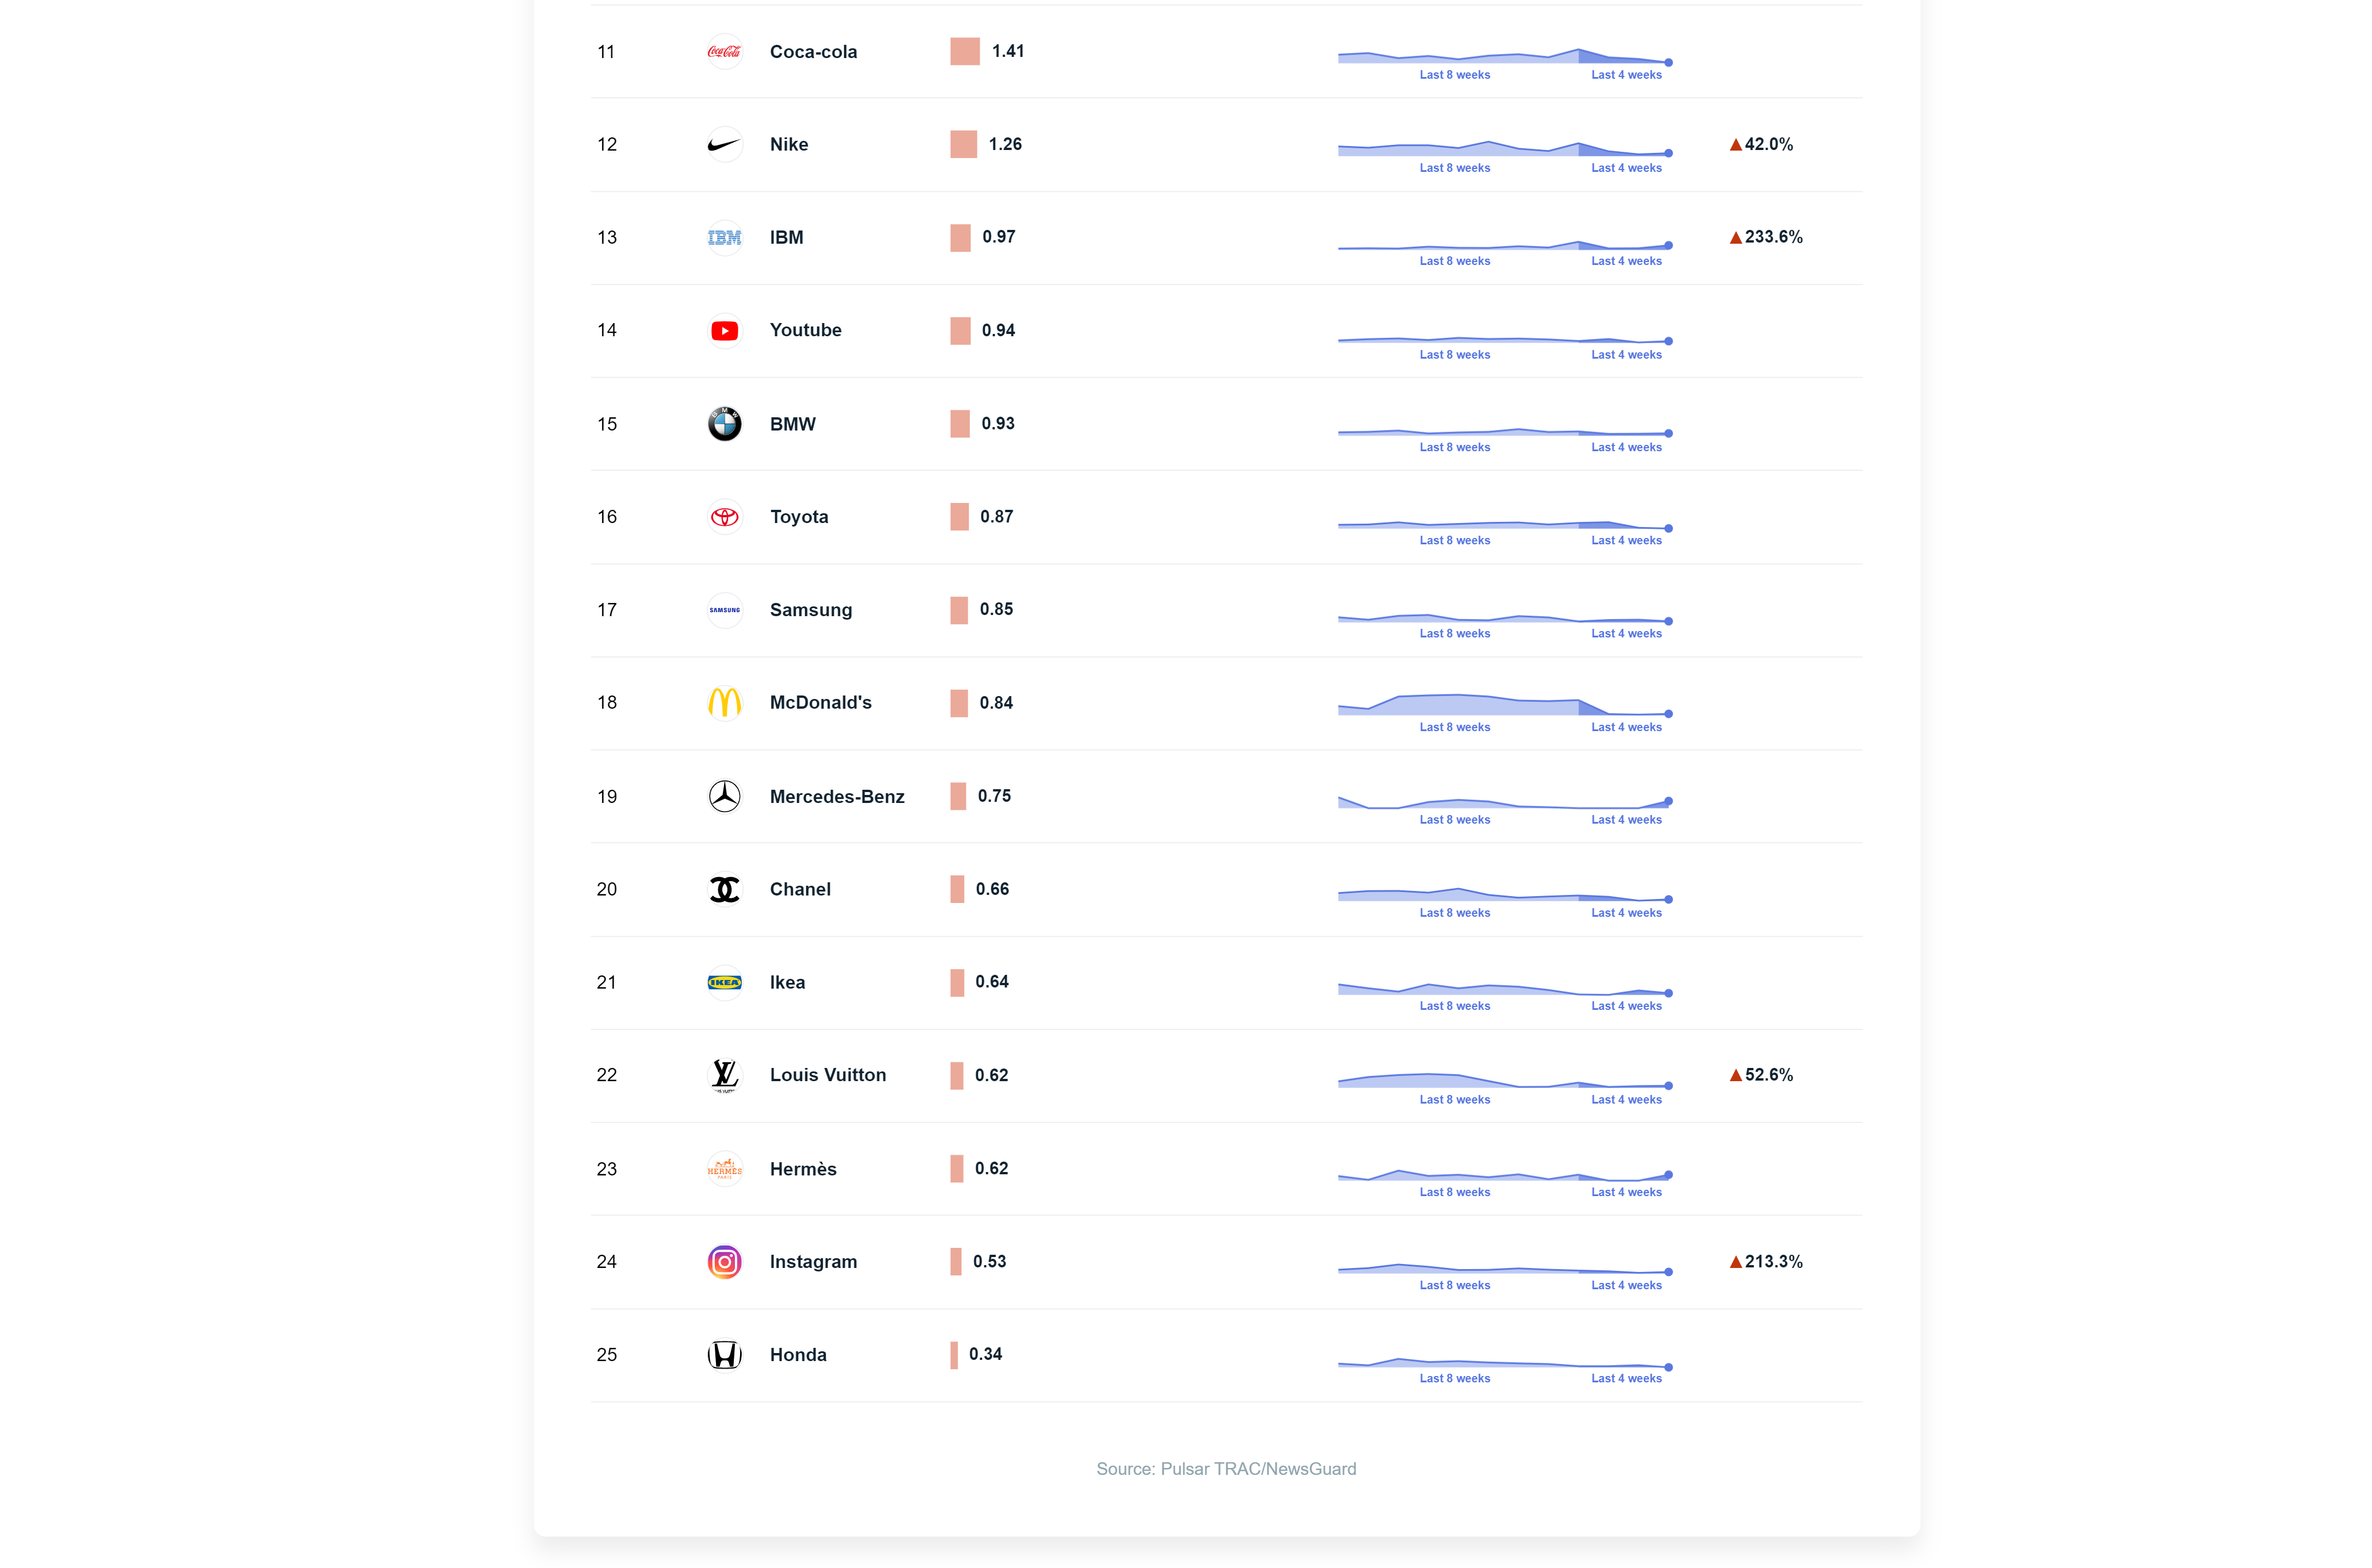Click the Louis Vuitton brand name
Viewport: 2372px width, 1568px height.
click(827, 1075)
